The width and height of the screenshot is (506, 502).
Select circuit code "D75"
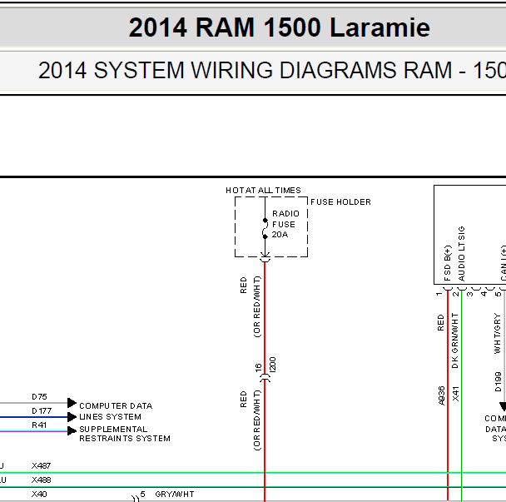[x=39, y=396]
